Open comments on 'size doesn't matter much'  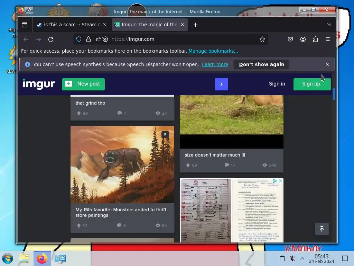(x=227, y=165)
